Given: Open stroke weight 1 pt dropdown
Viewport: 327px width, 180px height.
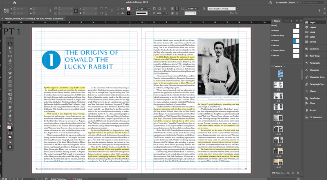Looking at the screenshot, I should pyautogui.click(x=149, y=9).
